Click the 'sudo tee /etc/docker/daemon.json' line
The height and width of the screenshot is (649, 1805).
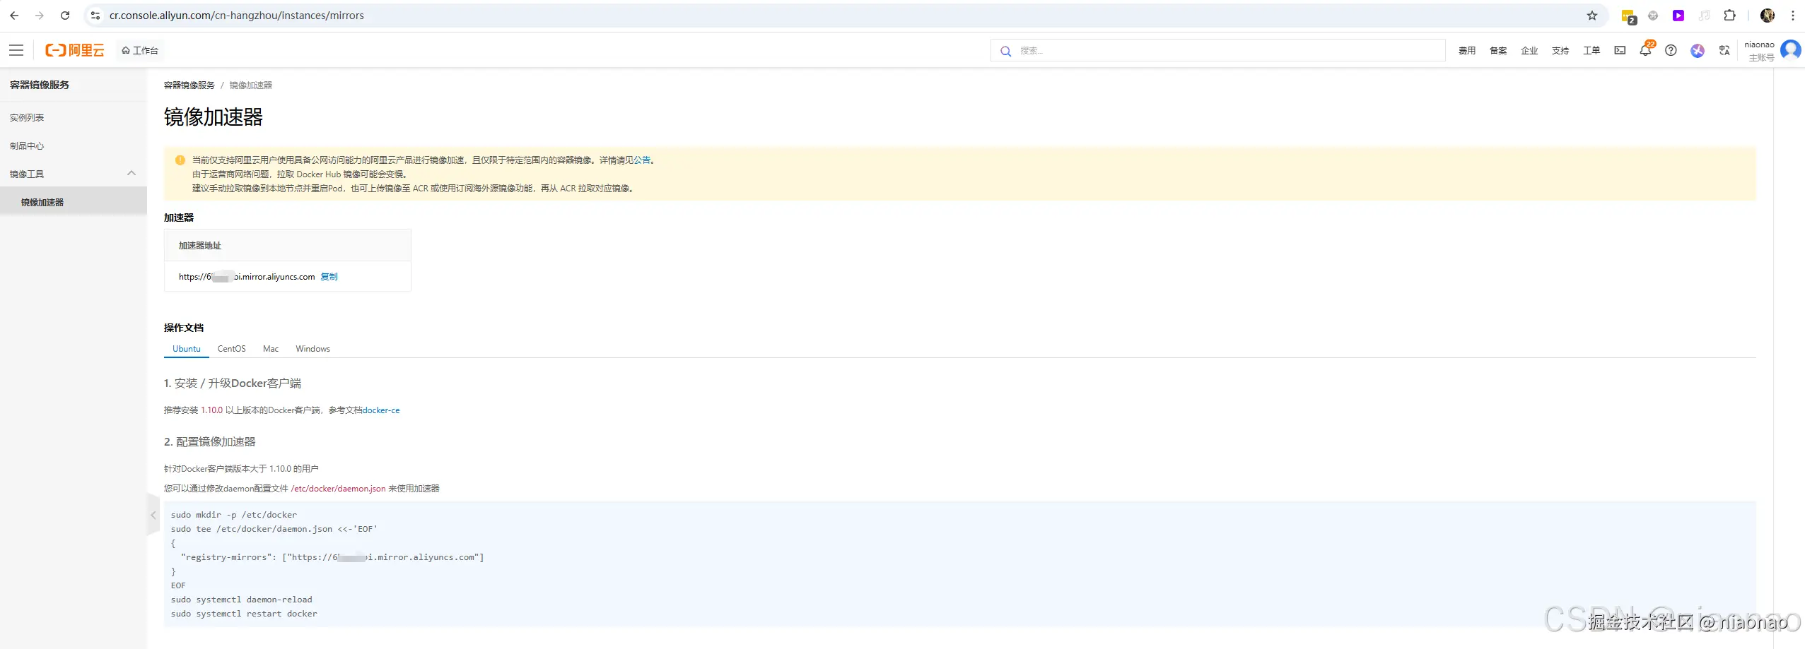(274, 529)
